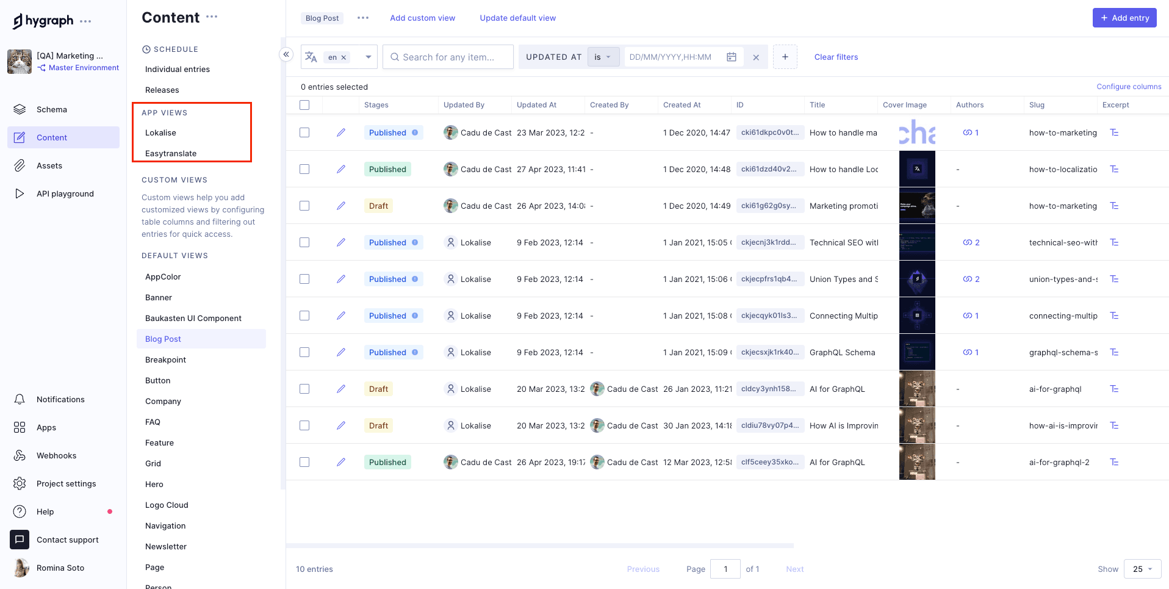Change entries shown per page from 25
1169x589 pixels.
(1142, 569)
